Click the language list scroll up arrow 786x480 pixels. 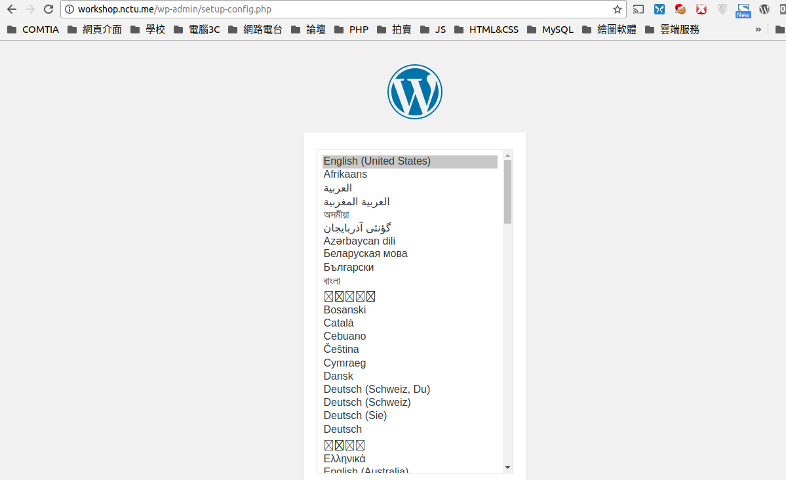point(508,155)
